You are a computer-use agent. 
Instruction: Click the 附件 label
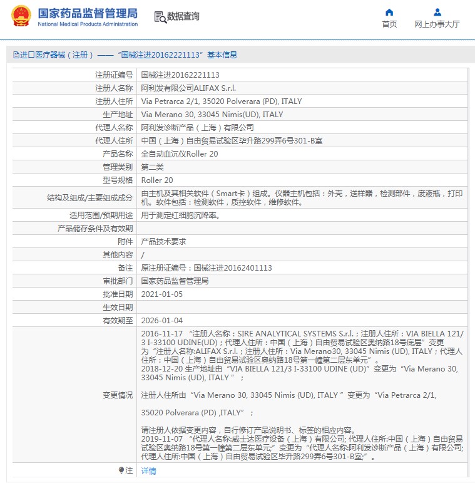point(125,242)
